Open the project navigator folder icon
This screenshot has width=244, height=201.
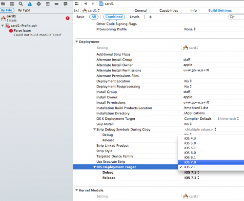point(3,4)
